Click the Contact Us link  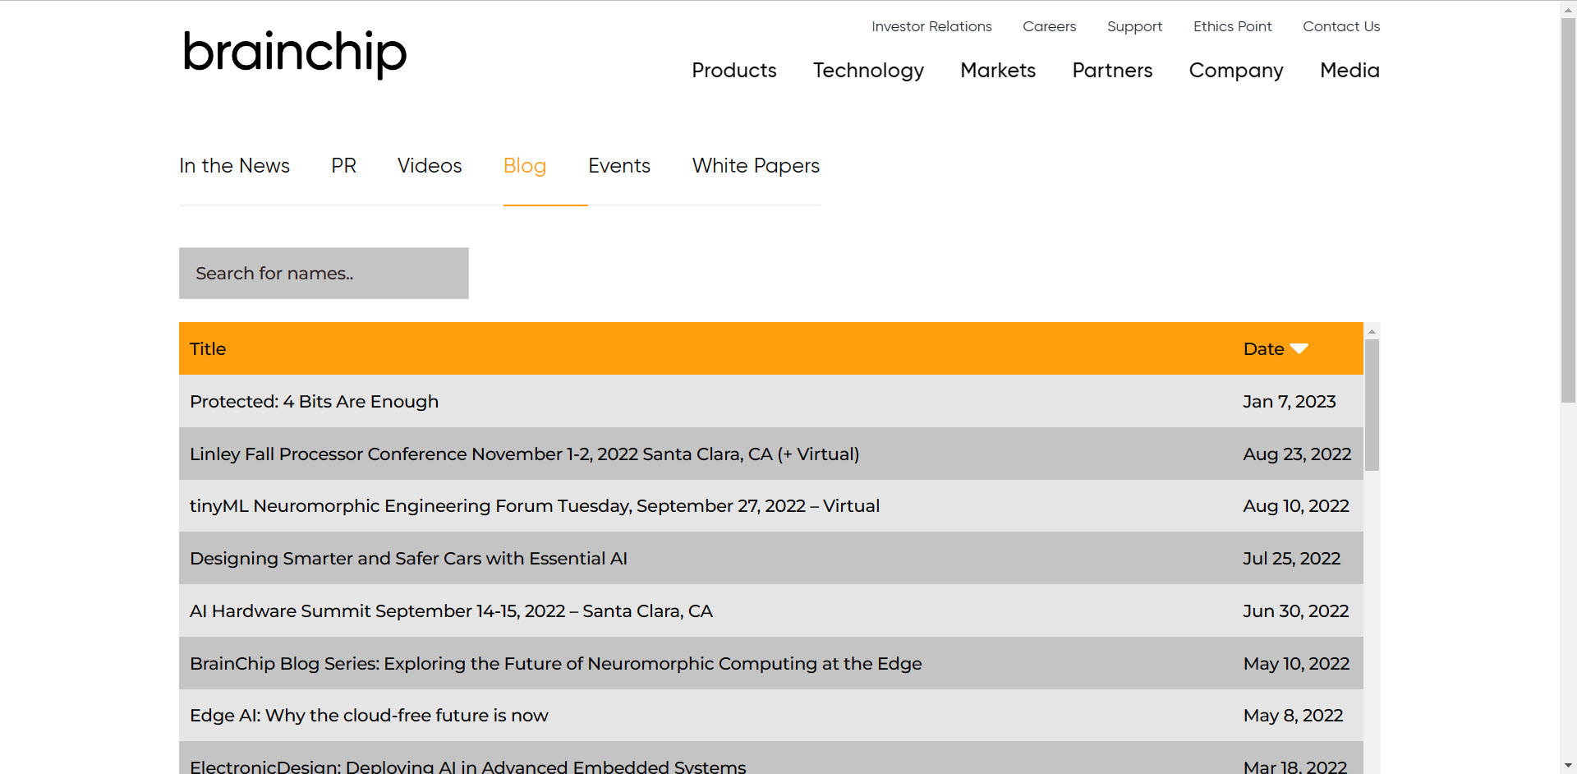click(x=1340, y=26)
